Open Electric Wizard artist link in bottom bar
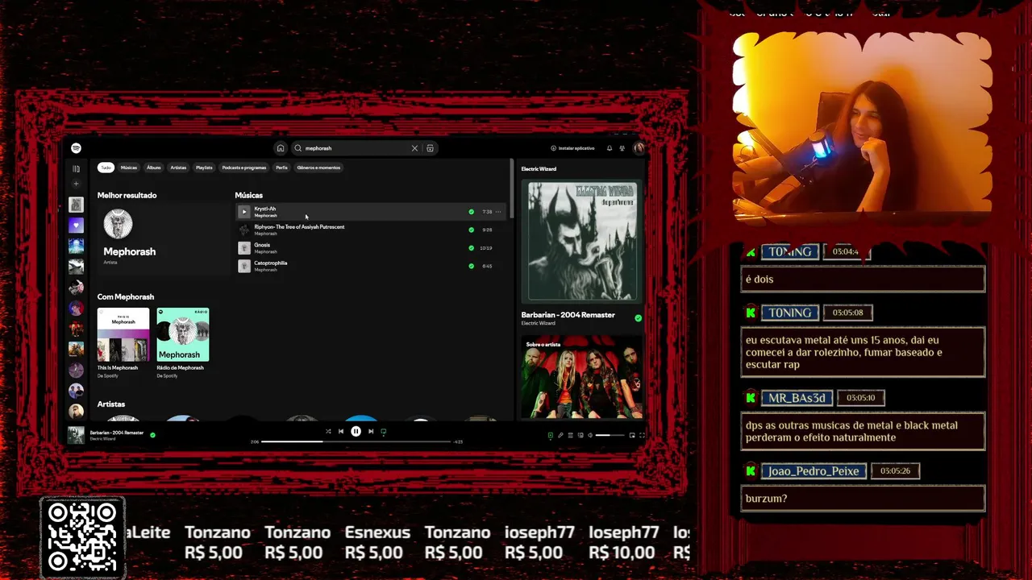Viewport: 1032px width, 580px height. coord(102,439)
